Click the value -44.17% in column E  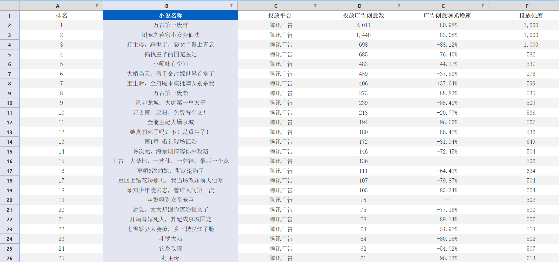[447, 64]
